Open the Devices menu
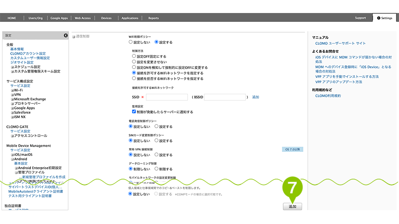Image resolution: width=399 pixels, height=224 pixels. point(106,18)
